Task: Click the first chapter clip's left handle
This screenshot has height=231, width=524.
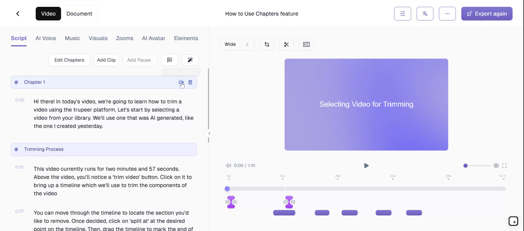Action: (228, 202)
